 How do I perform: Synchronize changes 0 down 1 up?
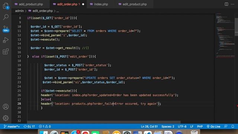tap(29, 127)
